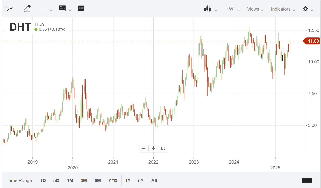Viewport: 321px width, 188px height.
Task: Open the chart settings gear
Action: click(x=305, y=9)
